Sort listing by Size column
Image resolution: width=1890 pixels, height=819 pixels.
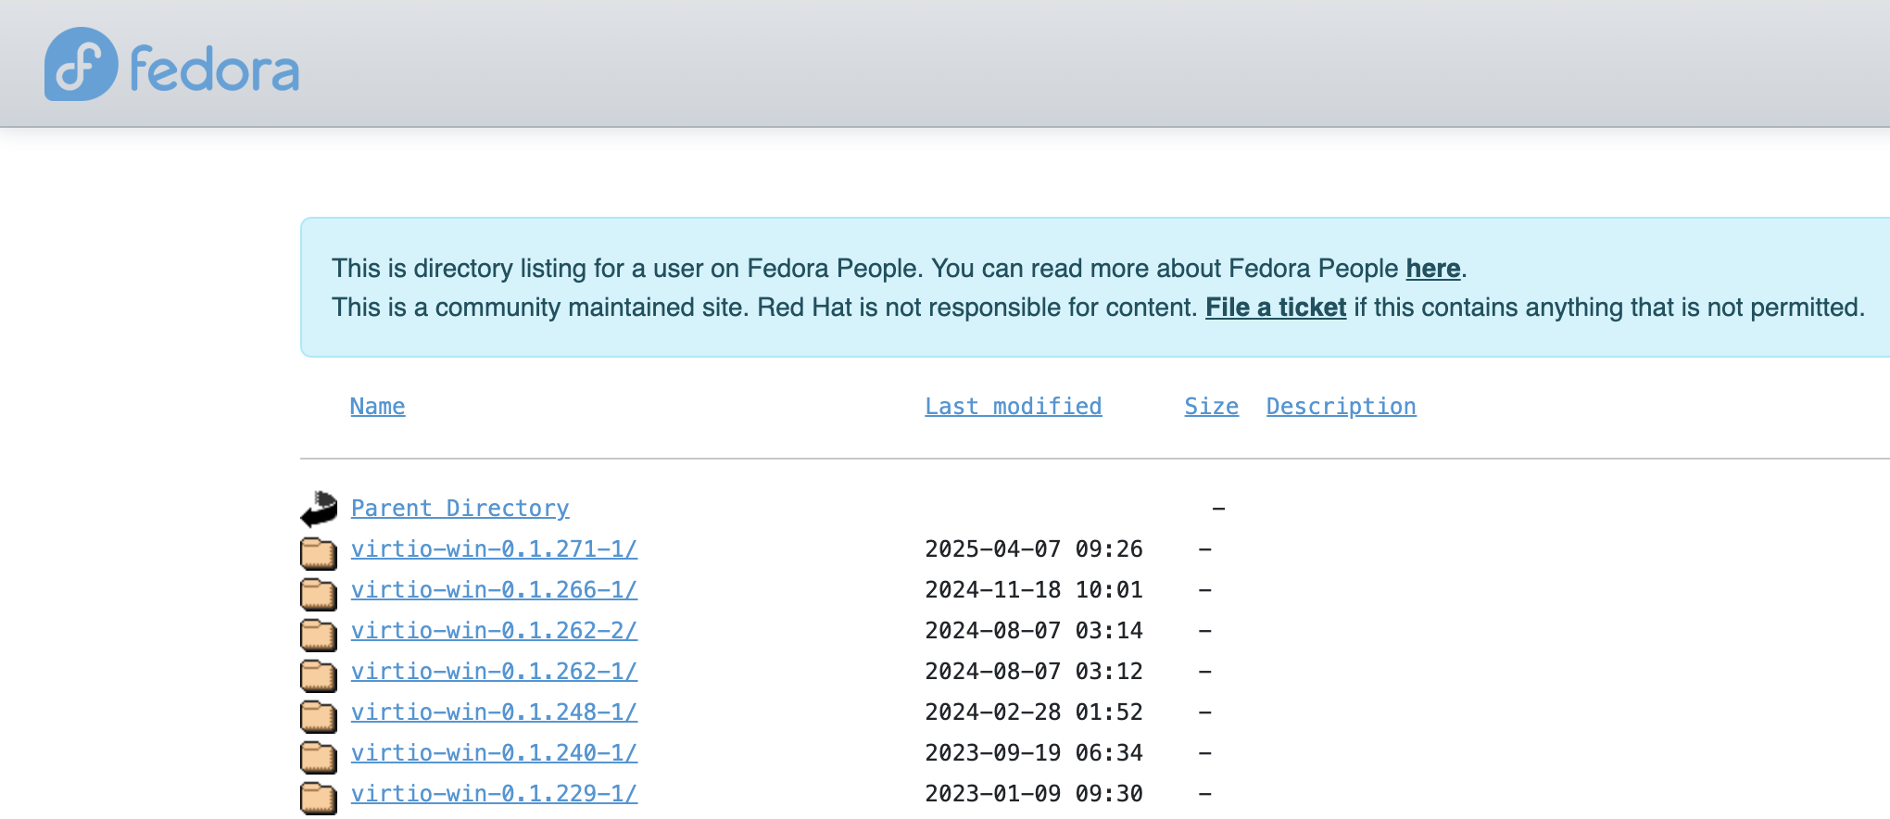1211,407
